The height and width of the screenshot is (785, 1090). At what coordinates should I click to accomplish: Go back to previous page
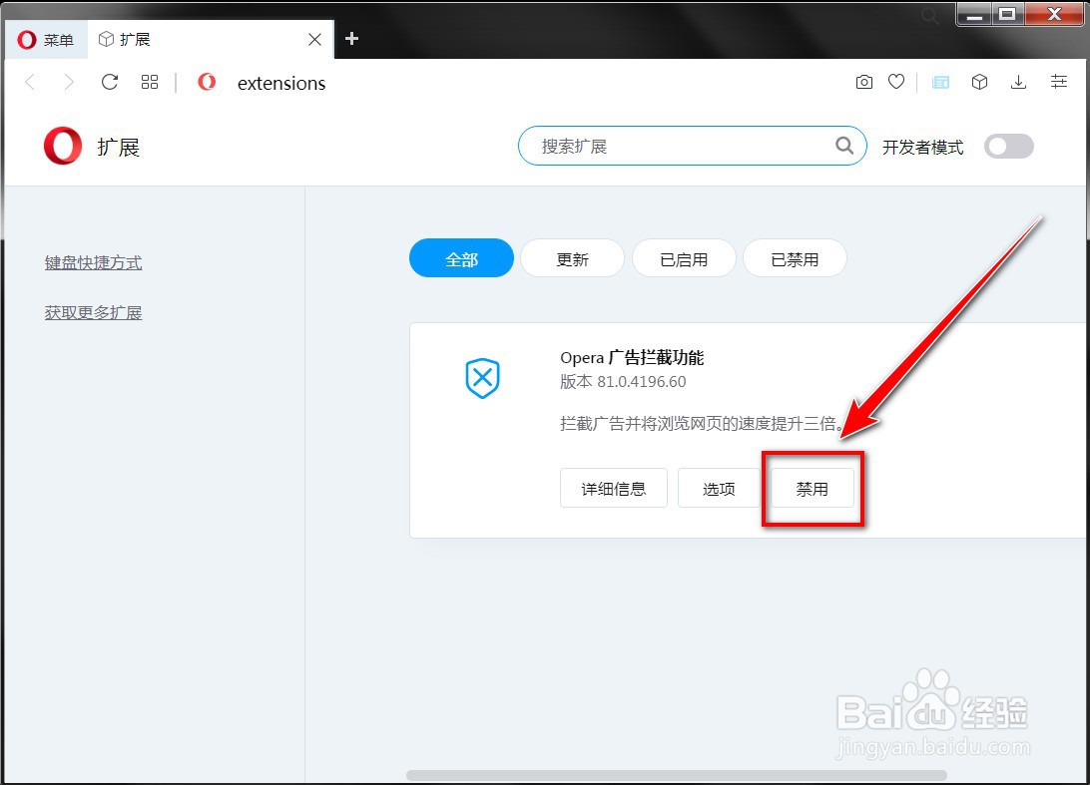point(30,82)
